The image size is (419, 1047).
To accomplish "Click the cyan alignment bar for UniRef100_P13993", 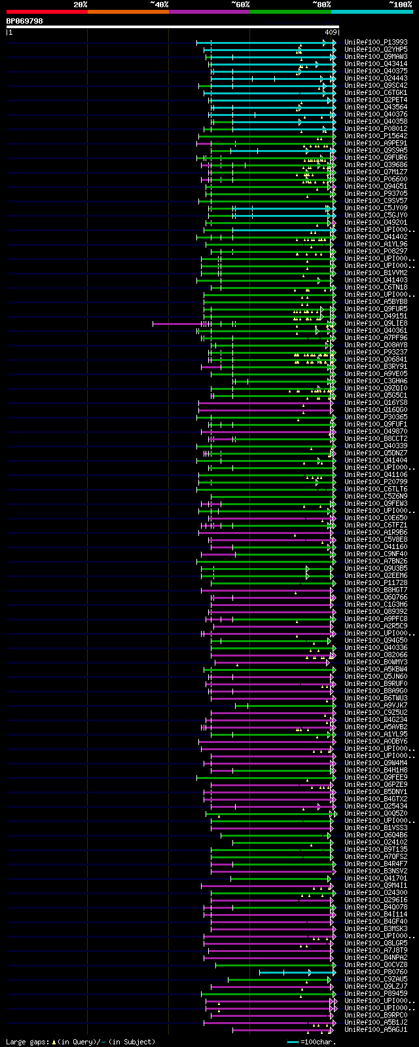I will point(266,43).
